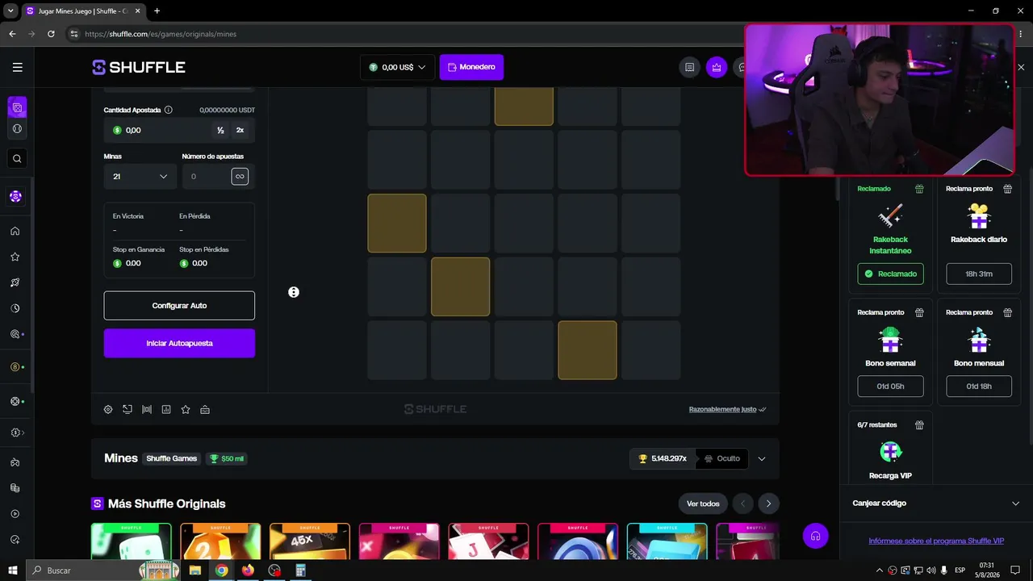The width and height of the screenshot is (1033, 581).
Task: Reload the page in the browser
Action: (51, 34)
